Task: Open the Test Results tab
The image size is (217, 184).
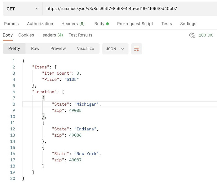Action: [80, 35]
